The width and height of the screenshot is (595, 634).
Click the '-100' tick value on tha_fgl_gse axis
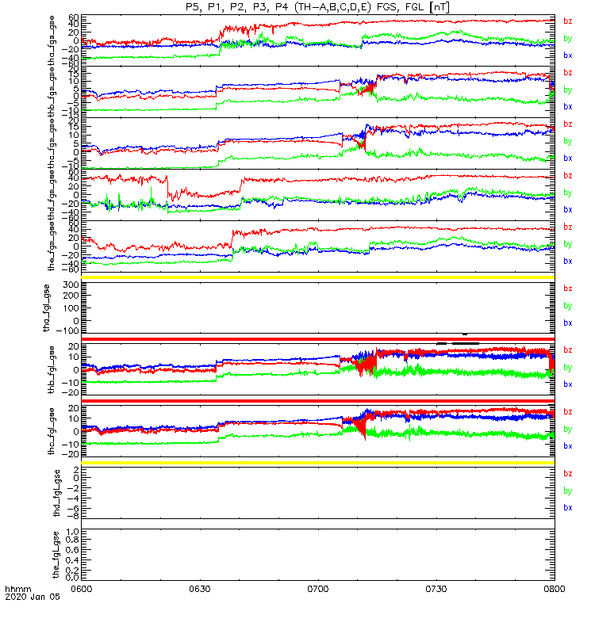[68, 330]
